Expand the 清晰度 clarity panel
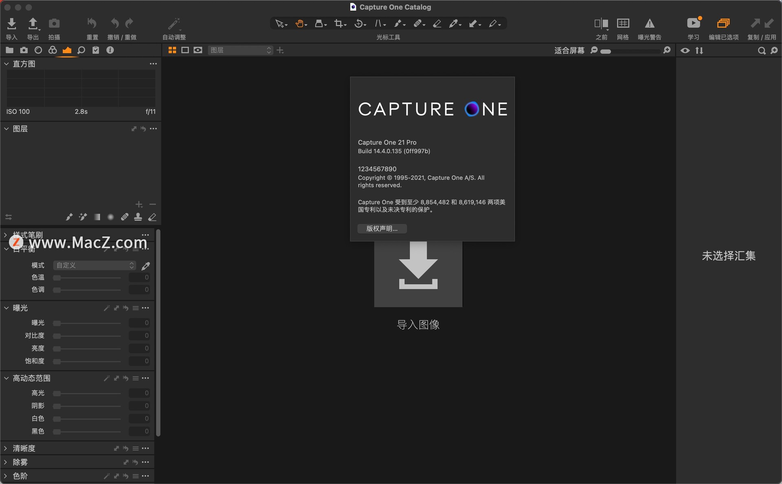Screen dimensions: 782x484 click(6, 448)
